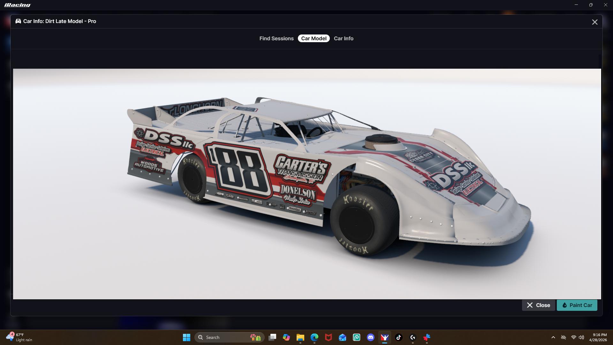Switch to the Find Sessions tab
This screenshot has height=345, width=613.
pos(276,38)
